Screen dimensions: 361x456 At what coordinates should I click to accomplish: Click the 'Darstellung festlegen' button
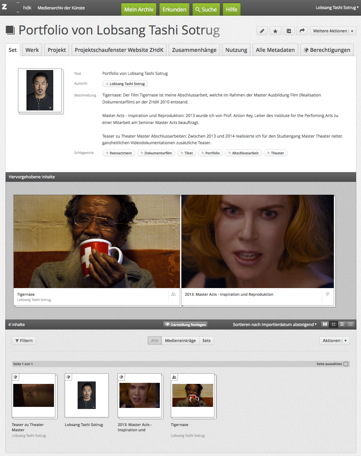point(186,325)
